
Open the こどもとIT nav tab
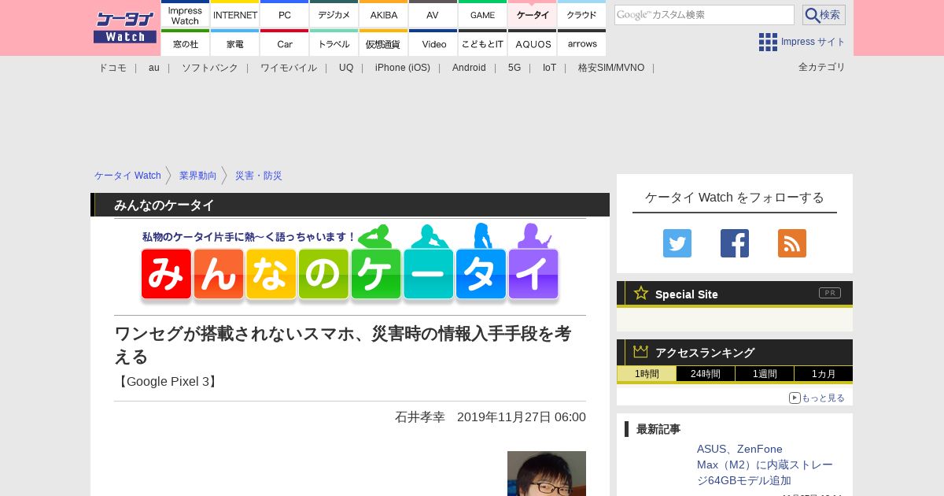[483, 43]
